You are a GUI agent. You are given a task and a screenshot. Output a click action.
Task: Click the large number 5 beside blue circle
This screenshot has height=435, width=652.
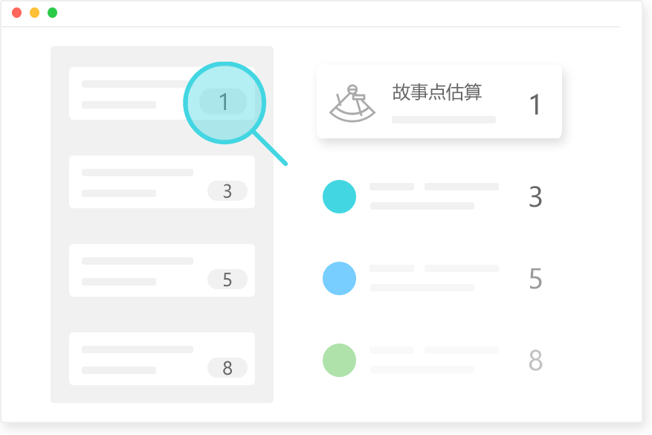(535, 279)
